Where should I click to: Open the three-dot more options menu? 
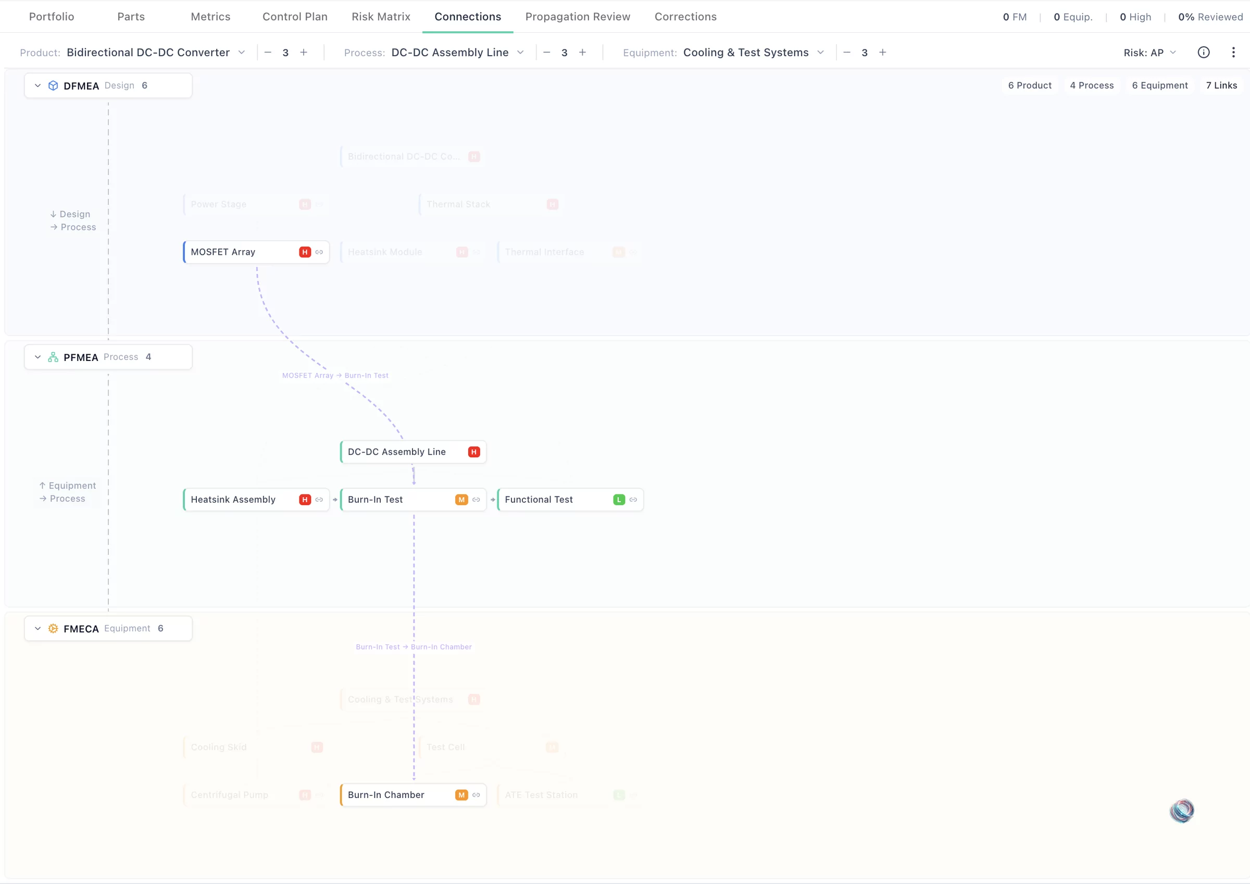1233,52
